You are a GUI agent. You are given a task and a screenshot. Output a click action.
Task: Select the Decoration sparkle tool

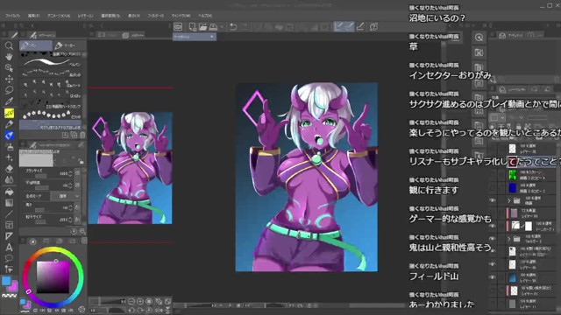(x=9, y=157)
